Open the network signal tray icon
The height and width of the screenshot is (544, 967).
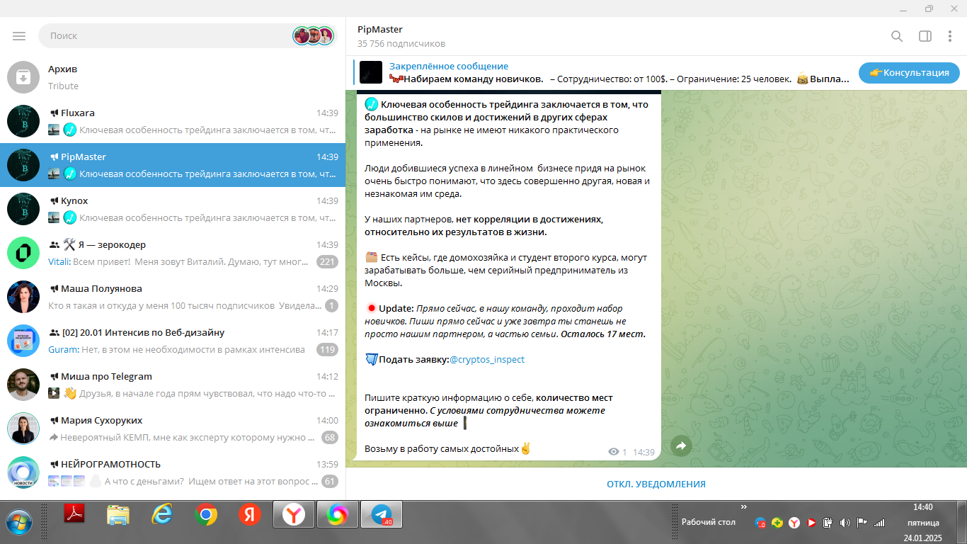pos(879,523)
